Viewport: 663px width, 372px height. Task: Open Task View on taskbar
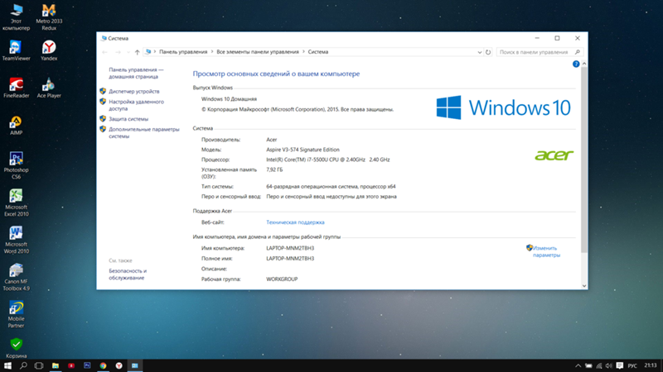39,365
